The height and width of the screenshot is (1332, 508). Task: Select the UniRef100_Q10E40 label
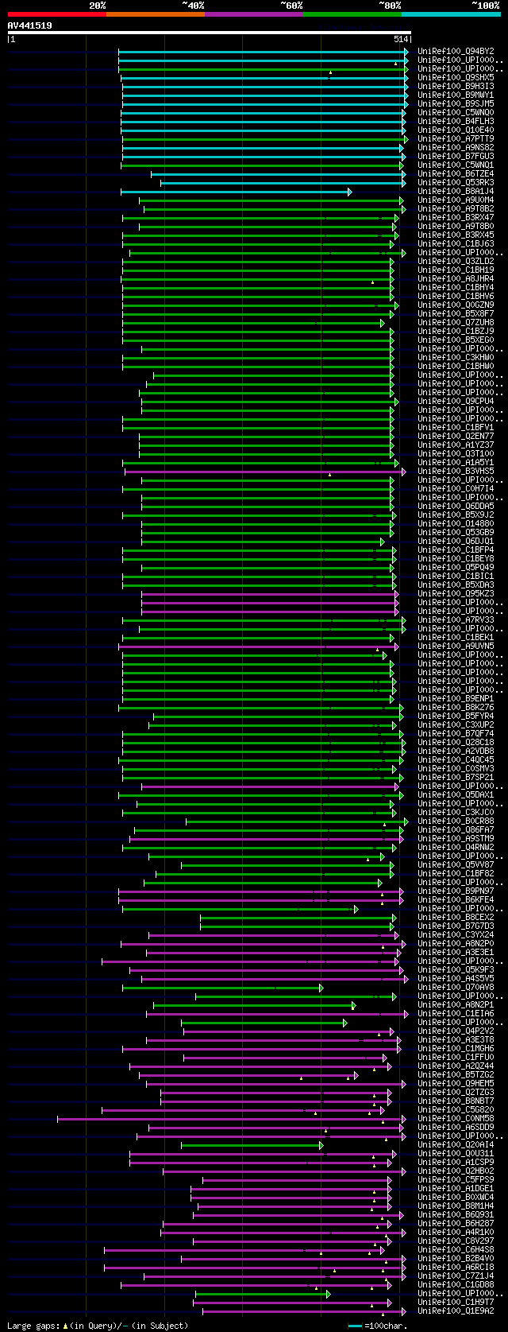[x=456, y=130]
